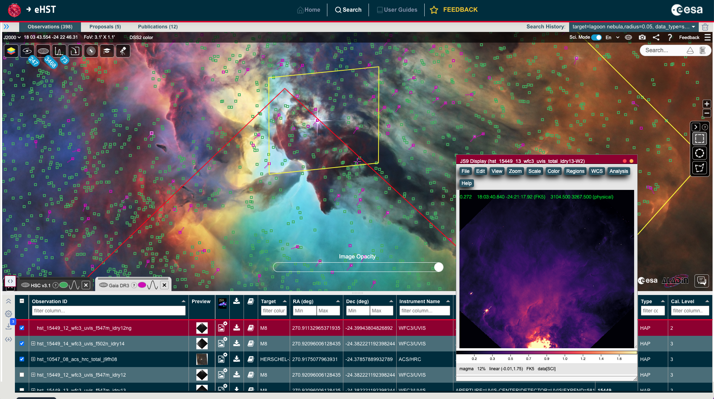Click the share icon in the top bar

pyautogui.click(x=656, y=37)
